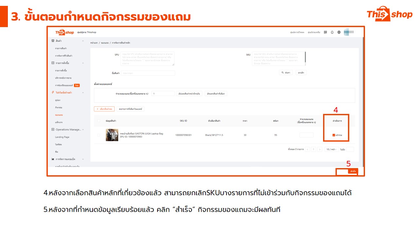Open กิจกรรม in the sidebar
This screenshot has height=235, width=419.
(59, 107)
